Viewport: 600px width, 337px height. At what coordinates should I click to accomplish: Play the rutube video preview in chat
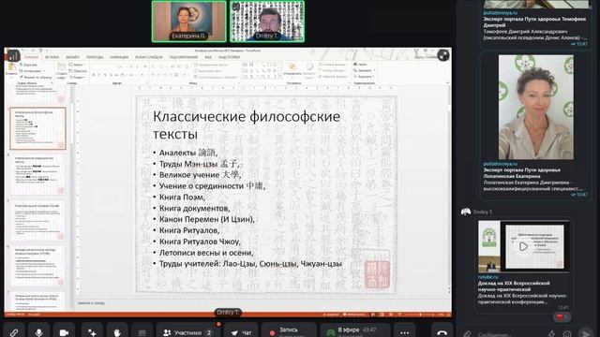point(523,246)
